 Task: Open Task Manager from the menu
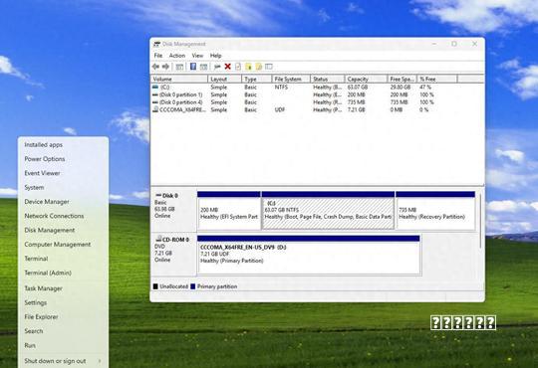pyautogui.click(x=64, y=288)
